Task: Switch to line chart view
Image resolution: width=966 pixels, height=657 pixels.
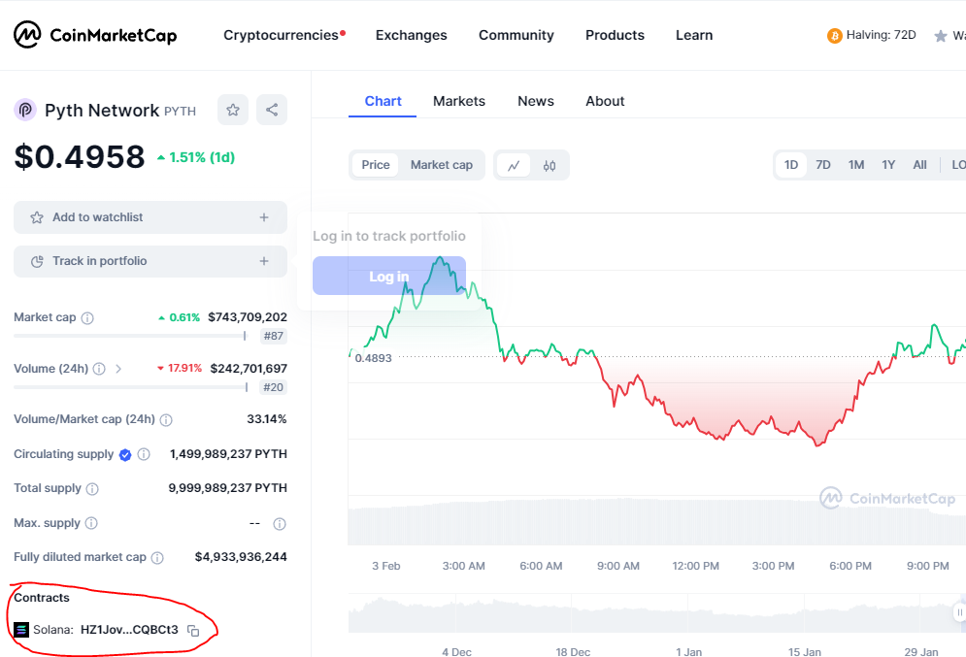Action: click(x=514, y=165)
